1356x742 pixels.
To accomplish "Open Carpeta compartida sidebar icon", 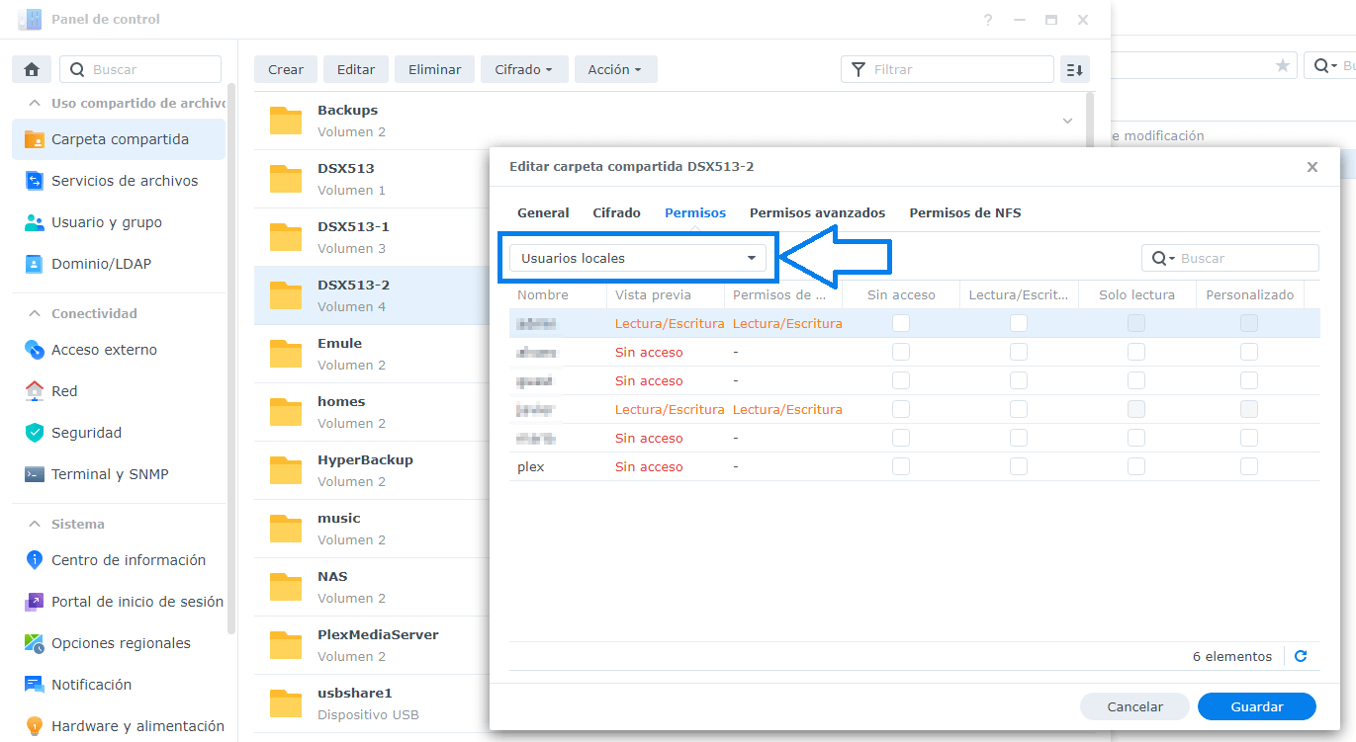I will (35, 139).
